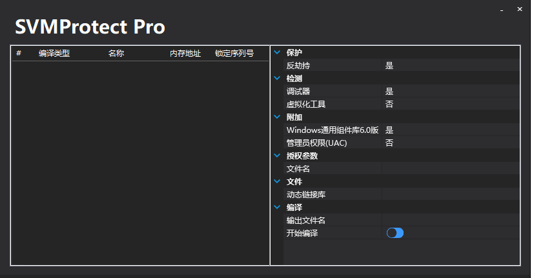Click the 输出文件名 input field
Image resolution: width=534 pixels, height=278 pixels.
click(451, 220)
